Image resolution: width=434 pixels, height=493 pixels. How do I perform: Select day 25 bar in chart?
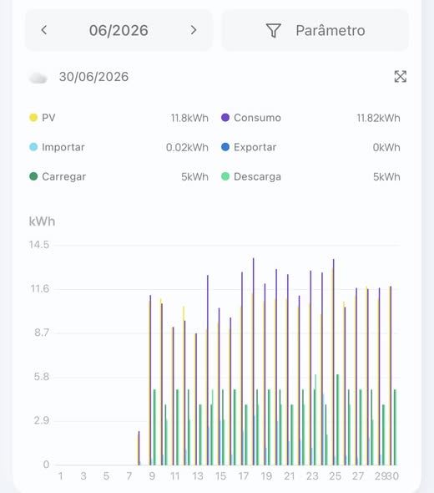334,362
